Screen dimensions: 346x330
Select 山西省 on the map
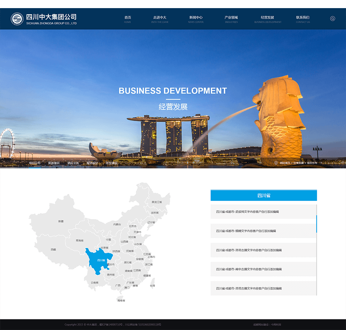pos(125,242)
